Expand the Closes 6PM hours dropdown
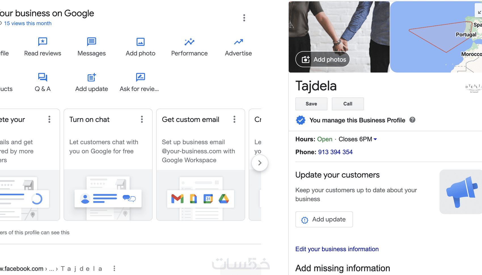The image size is (482, 275). point(375,139)
